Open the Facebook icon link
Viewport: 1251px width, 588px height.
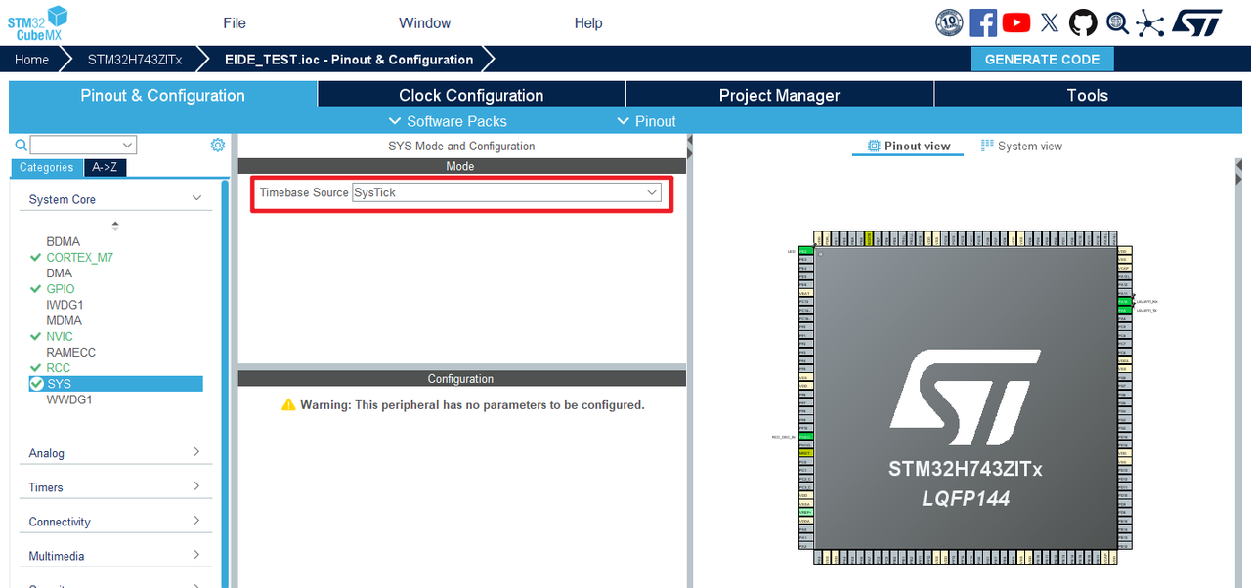(x=982, y=22)
